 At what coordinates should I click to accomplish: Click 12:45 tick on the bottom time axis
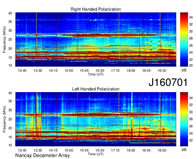pyautogui.click(x=22, y=150)
